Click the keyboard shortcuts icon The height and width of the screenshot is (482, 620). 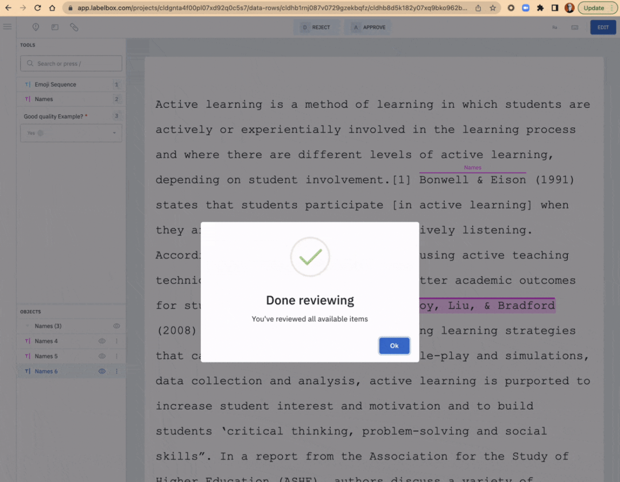[575, 28]
